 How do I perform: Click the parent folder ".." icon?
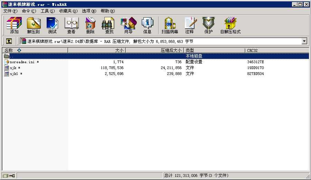point(7,56)
